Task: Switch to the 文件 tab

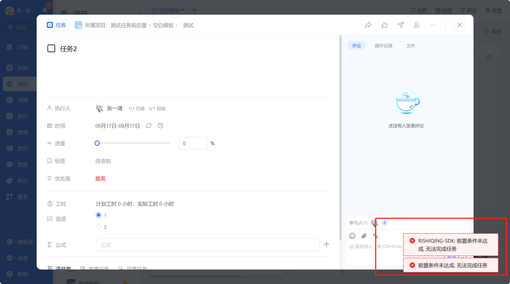Action: coord(410,46)
